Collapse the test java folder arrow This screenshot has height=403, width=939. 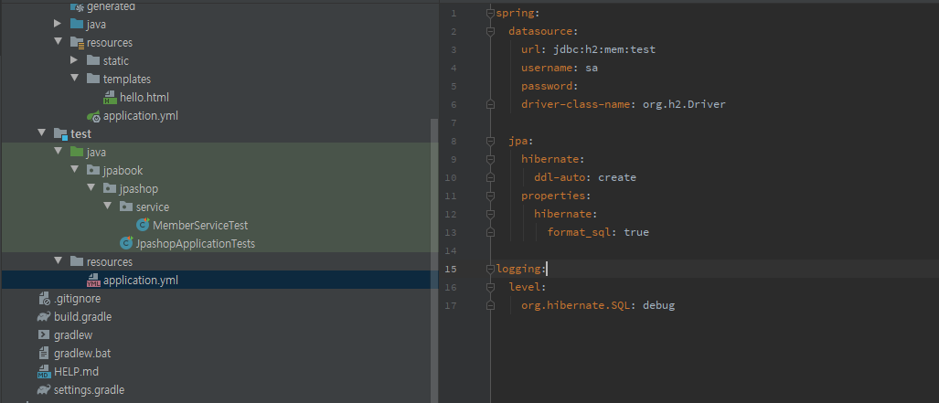(x=58, y=152)
